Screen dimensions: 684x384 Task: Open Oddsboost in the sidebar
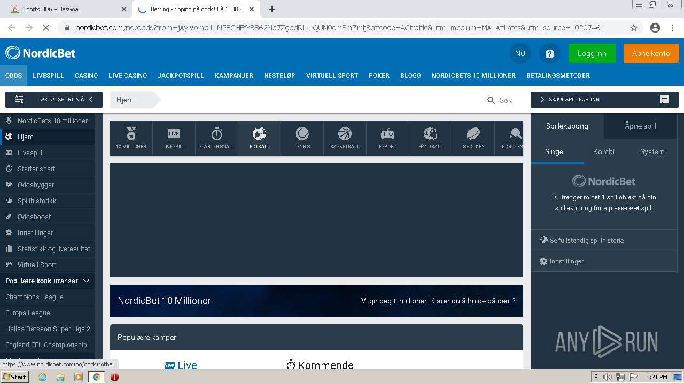coord(47,217)
